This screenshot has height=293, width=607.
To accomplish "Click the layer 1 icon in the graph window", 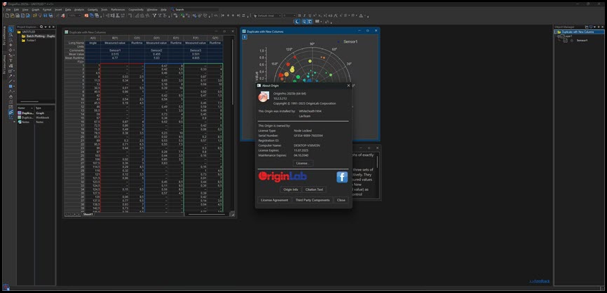I will pyautogui.click(x=244, y=37).
